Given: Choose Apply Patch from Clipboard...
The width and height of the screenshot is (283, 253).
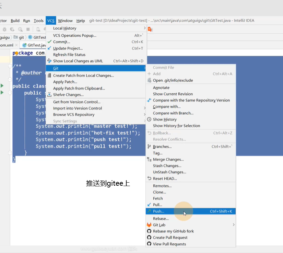Looking at the screenshot, I should coord(96,88).
